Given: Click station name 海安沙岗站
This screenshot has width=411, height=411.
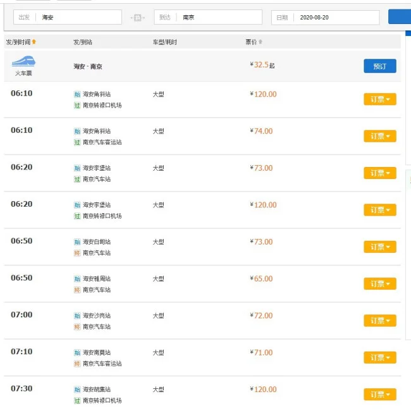Looking at the screenshot, I should [97, 316].
